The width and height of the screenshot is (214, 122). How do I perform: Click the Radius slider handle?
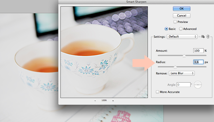[x=175, y=67]
